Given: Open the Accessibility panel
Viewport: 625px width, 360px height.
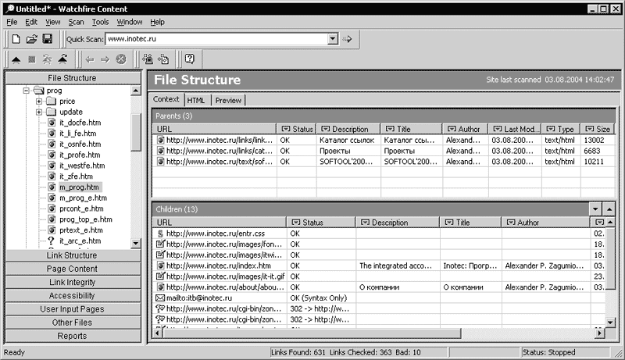Looking at the screenshot, I should point(73,295).
